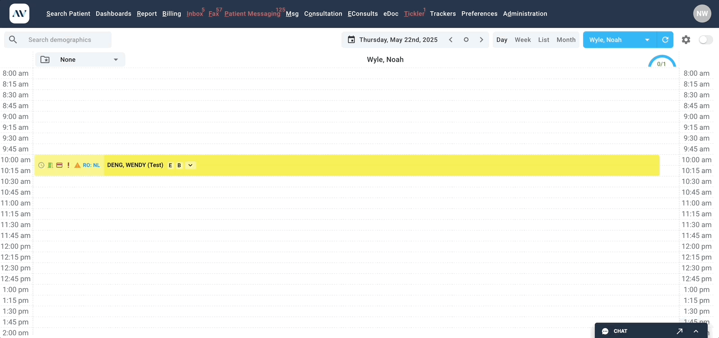Image resolution: width=719 pixels, height=338 pixels.
Task: Click the right 8:30 am time label
Action: point(696,95)
